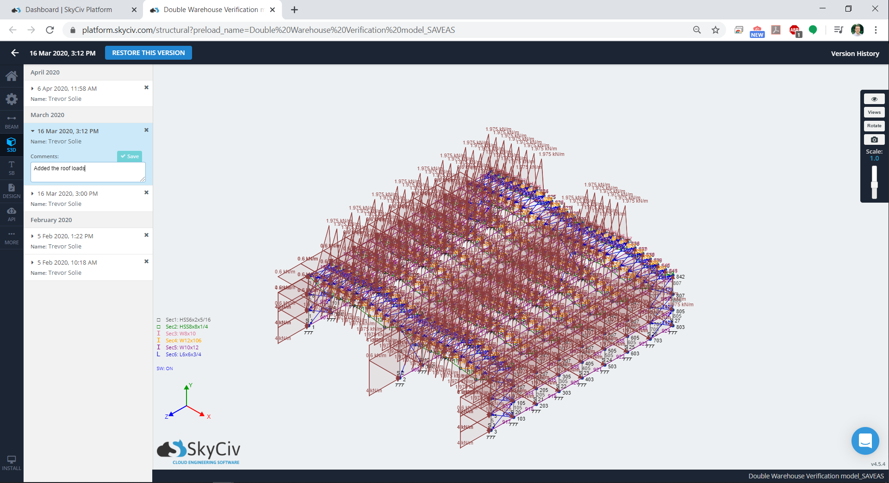
Task: Toggle the Rotate view mode
Action: click(874, 126)
